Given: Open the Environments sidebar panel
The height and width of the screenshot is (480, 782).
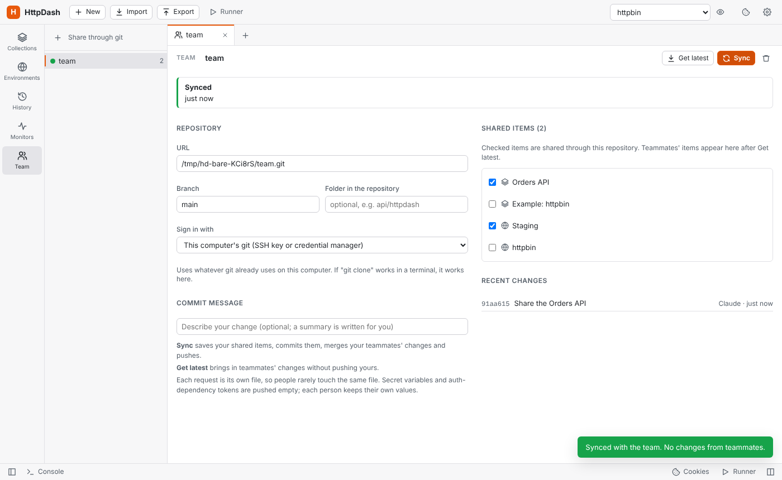Looking at the screenshot, I should [22, 71].
